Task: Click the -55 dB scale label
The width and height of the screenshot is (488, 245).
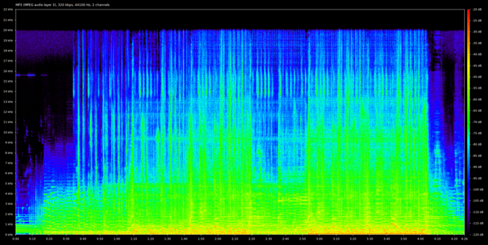Action: tap(477, 88)
